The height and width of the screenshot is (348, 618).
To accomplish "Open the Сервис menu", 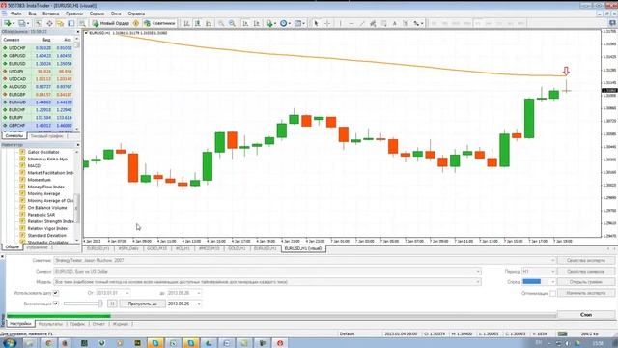I will tap(97, 14).
